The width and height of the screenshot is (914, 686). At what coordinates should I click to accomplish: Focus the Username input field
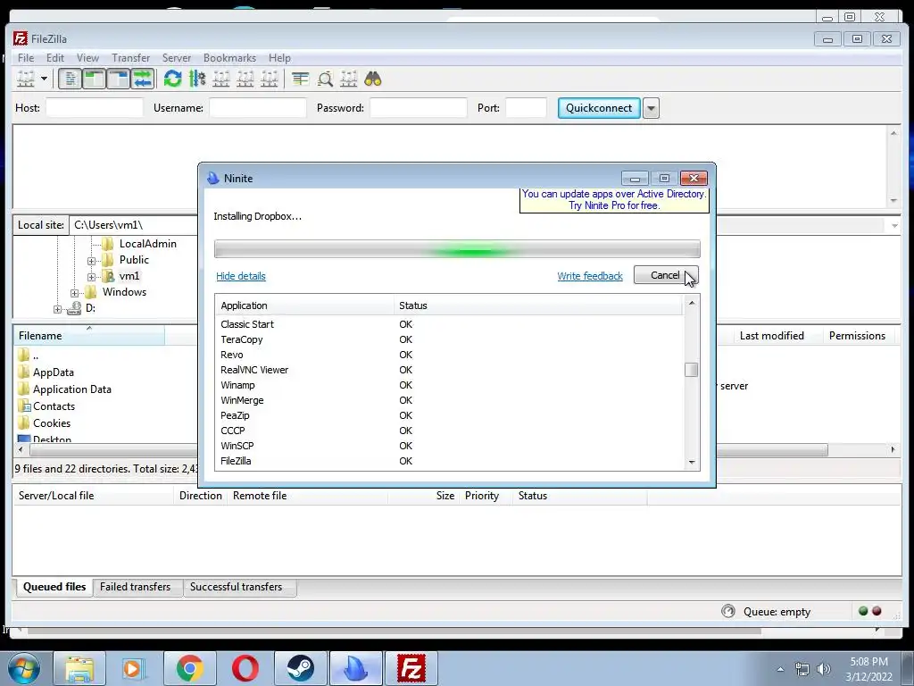pyautogui.click(x=258, y=108)
